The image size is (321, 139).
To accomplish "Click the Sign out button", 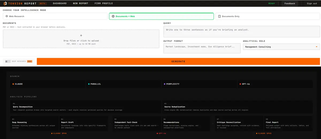I will point(312,3).
